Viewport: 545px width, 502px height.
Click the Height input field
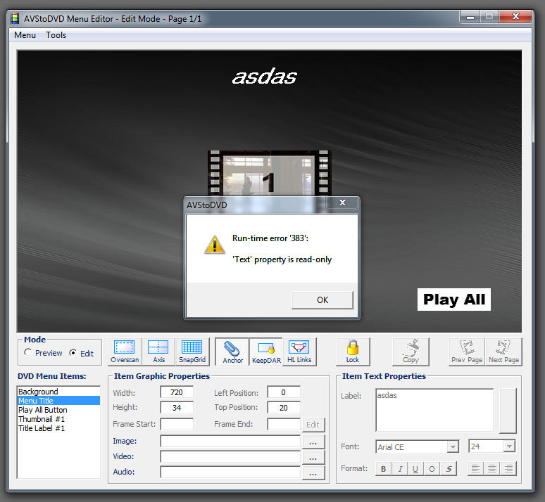pos(177,408)
